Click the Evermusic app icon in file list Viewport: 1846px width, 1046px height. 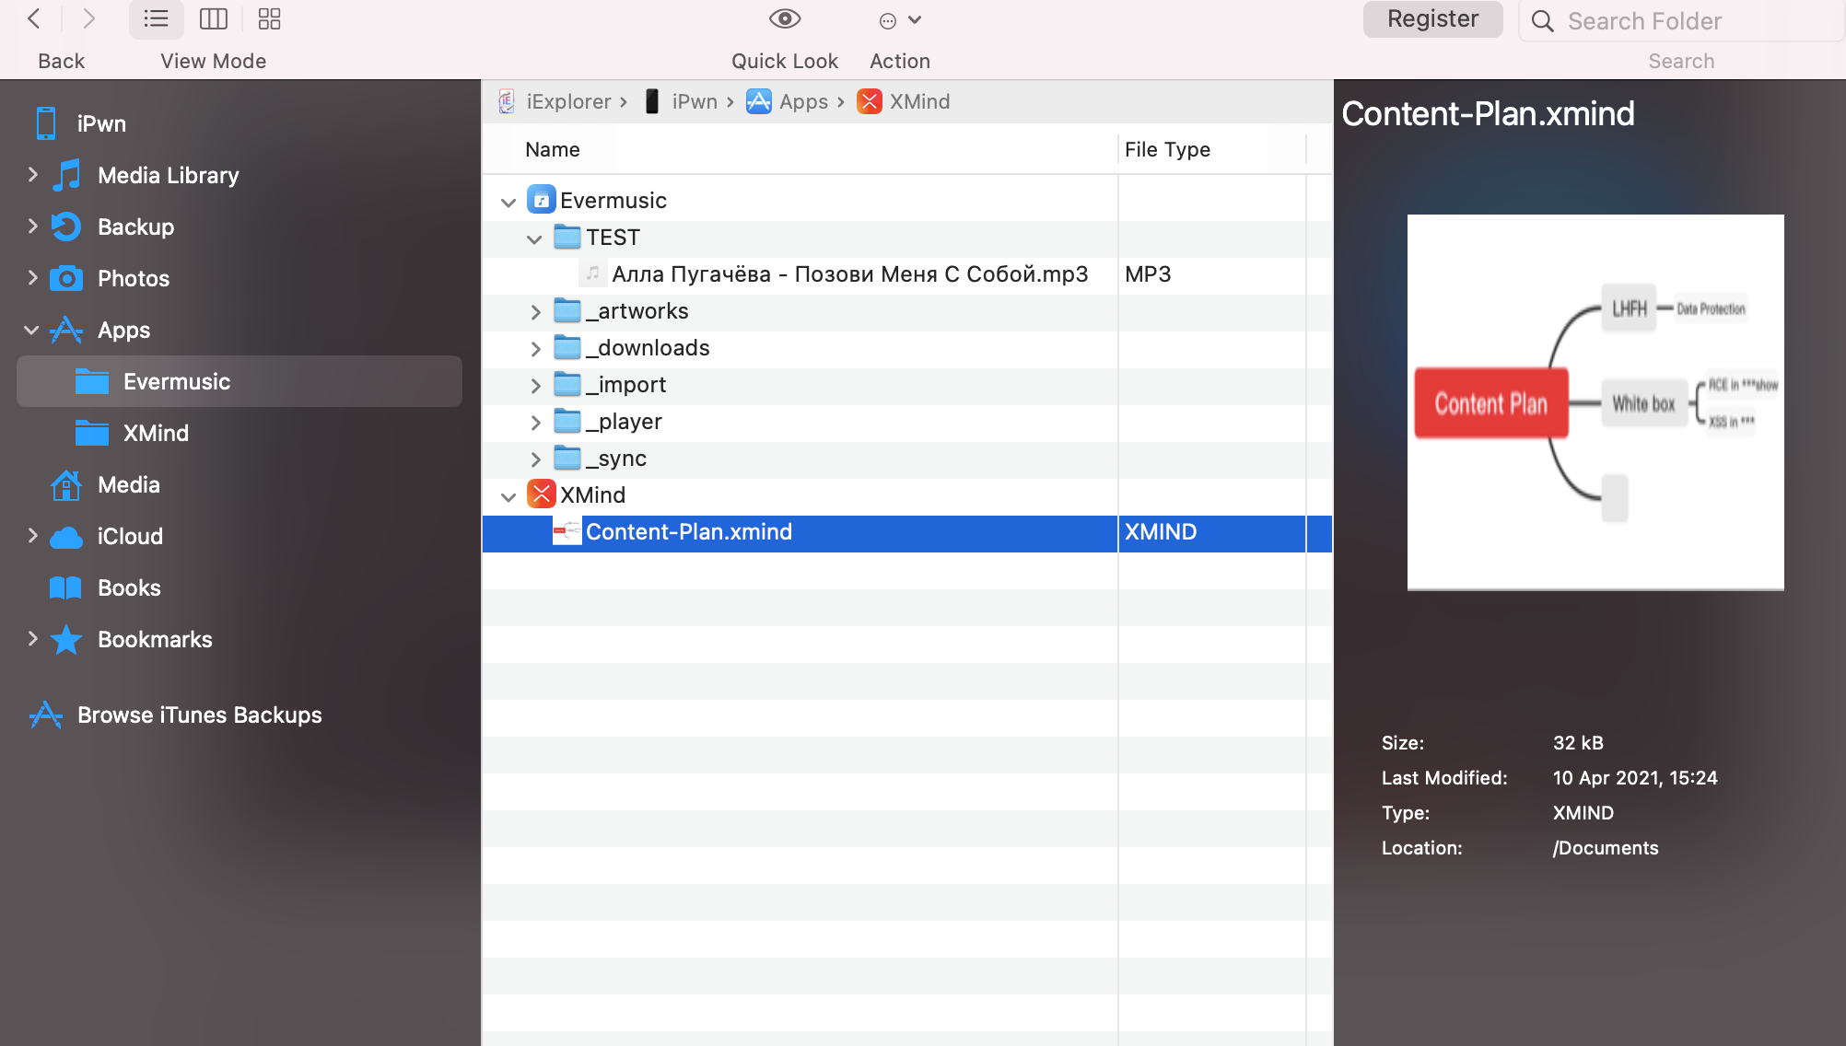tap(542, 200)
